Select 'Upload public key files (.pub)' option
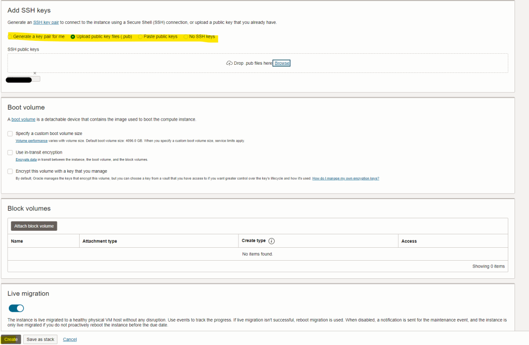The width and height of the screenshot is (529, 345). point(73,37)
